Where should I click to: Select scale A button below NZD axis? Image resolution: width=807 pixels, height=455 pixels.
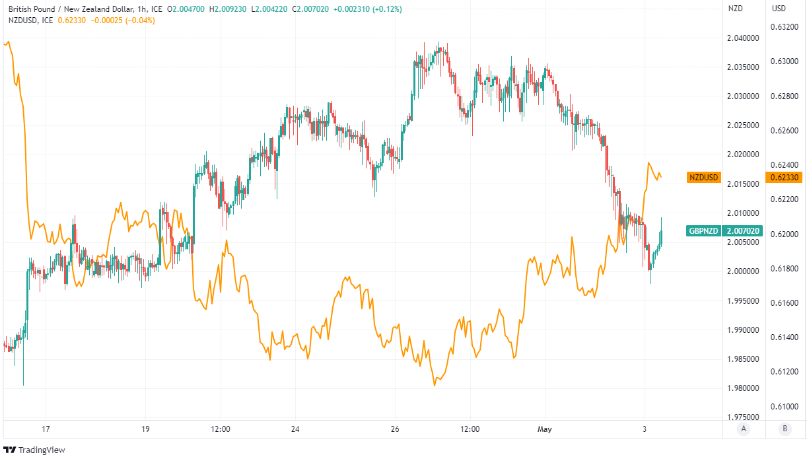[x=744, y=429]
